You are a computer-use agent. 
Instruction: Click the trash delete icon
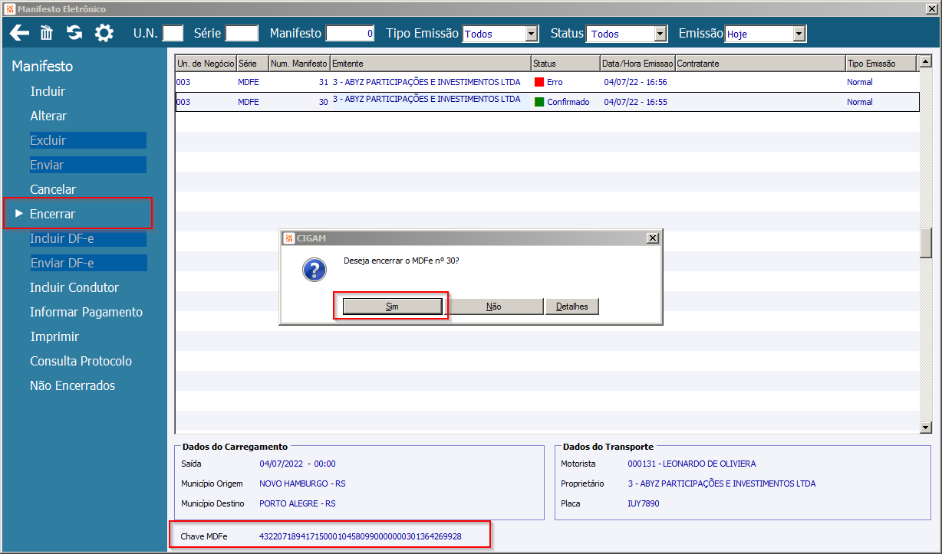point(47,33)
